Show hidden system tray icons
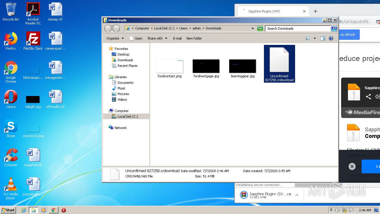 point(331,210)
